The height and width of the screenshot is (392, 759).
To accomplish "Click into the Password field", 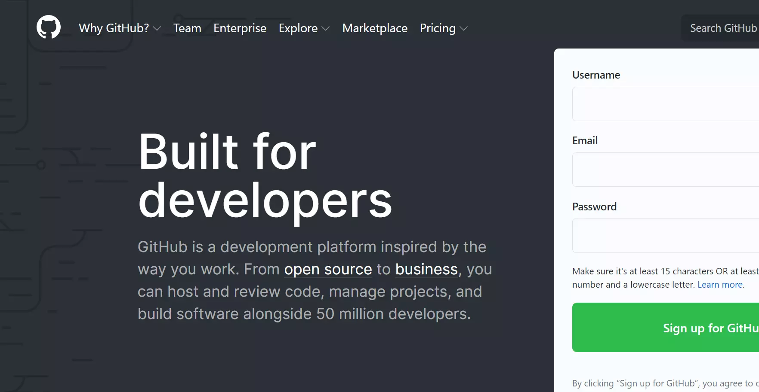I will click(x=666, y=235).
